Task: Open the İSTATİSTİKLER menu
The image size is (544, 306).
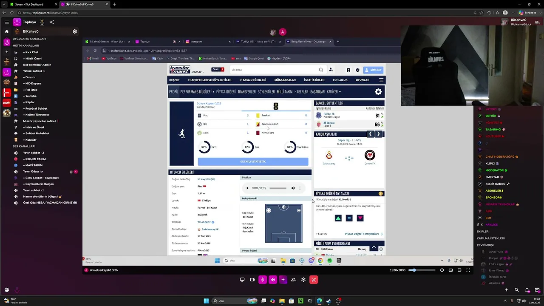Action: [314, 80]
